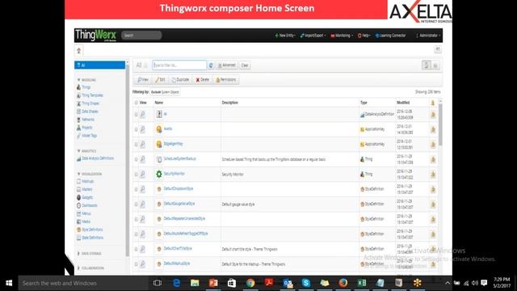This screenshot has width=517, height=291.
Task: Click the entity table vertical scrollbar
Action: [x=440, y=124]
